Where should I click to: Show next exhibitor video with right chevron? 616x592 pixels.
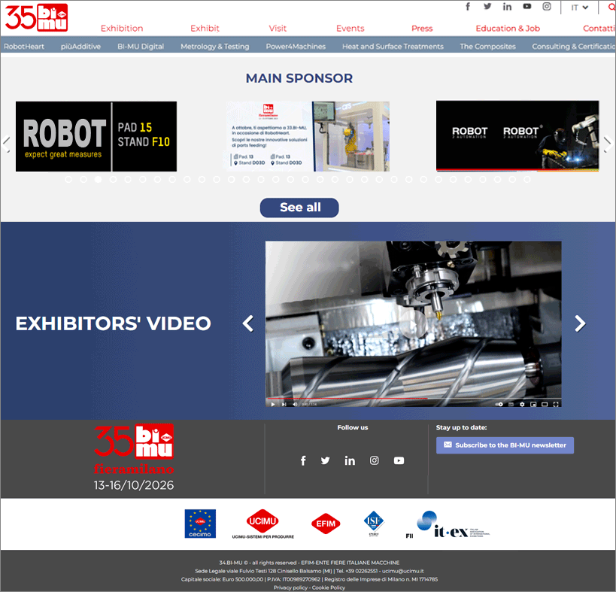coord(580,323)
